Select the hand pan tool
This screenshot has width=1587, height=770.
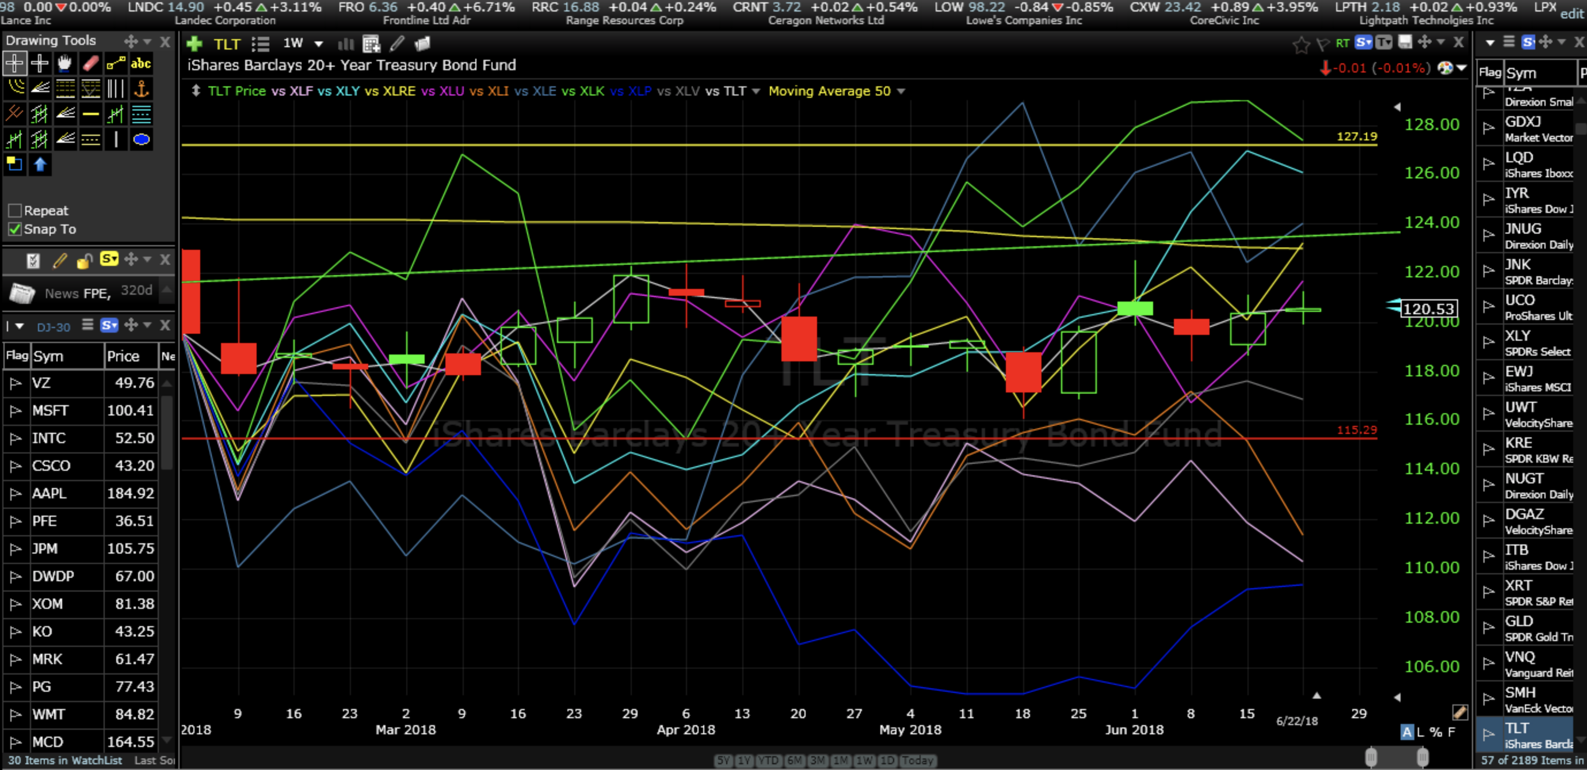point(64,63)
